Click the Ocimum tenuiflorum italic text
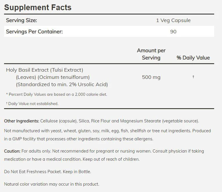The image size is (222, 192). tap(65, 77)
